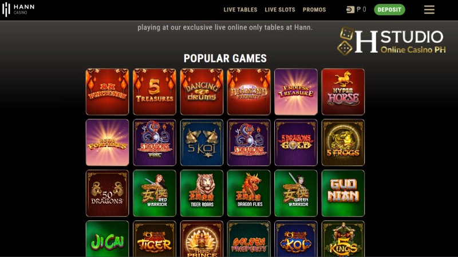The image size is (458, 257).
Task: Open the 88 Fortunes game tile
Action: (107, 92)
